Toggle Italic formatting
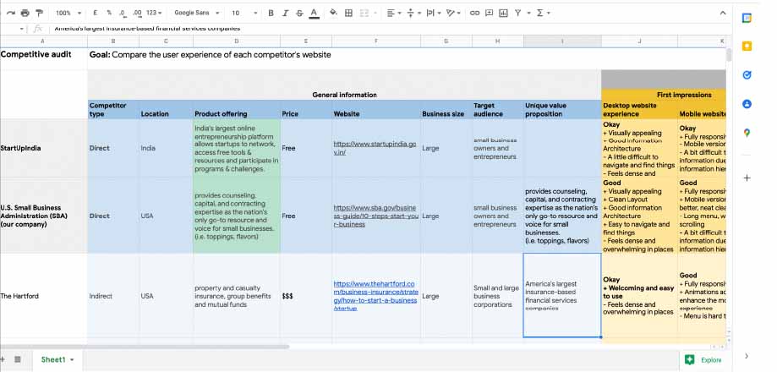Viewport: 777px width, 372px height. (x=285, y=13)
